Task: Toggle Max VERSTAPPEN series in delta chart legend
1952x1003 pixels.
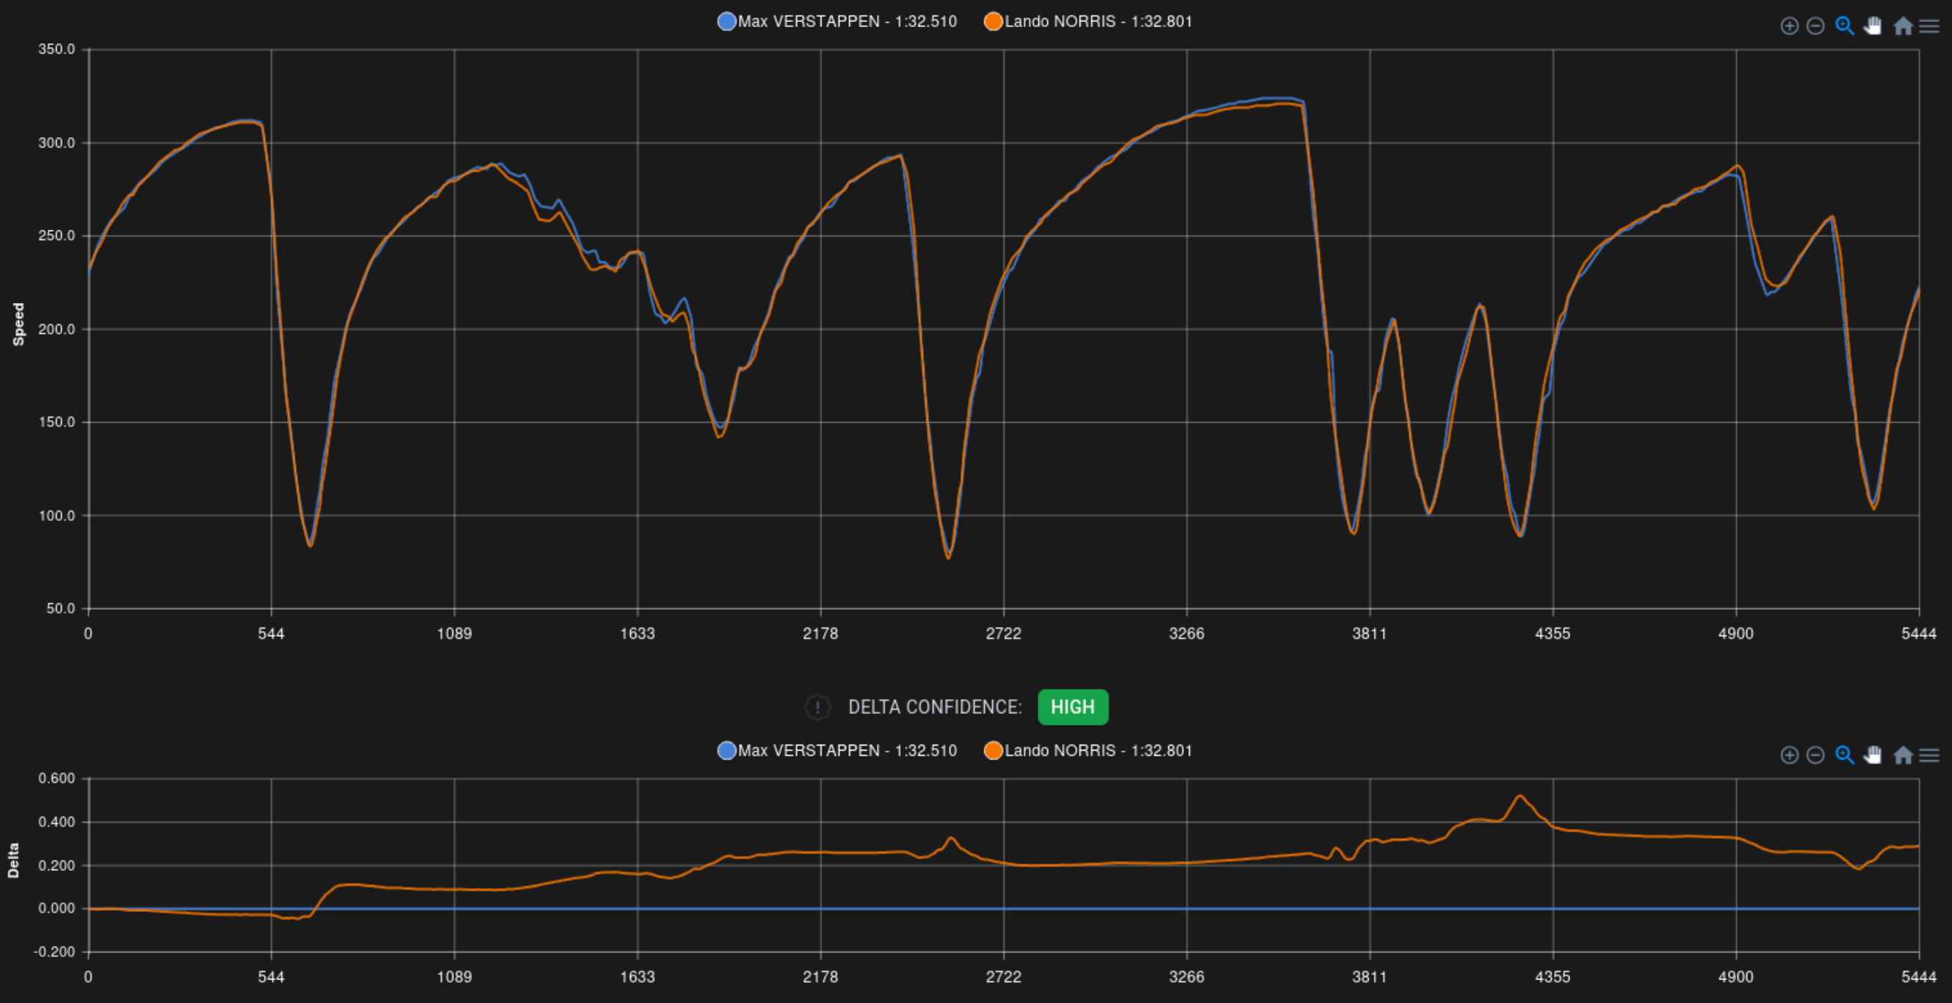Action: click(x=847, y=750)
